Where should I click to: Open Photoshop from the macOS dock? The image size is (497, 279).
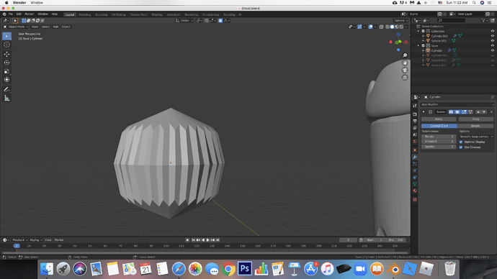[x=245, y=269]
